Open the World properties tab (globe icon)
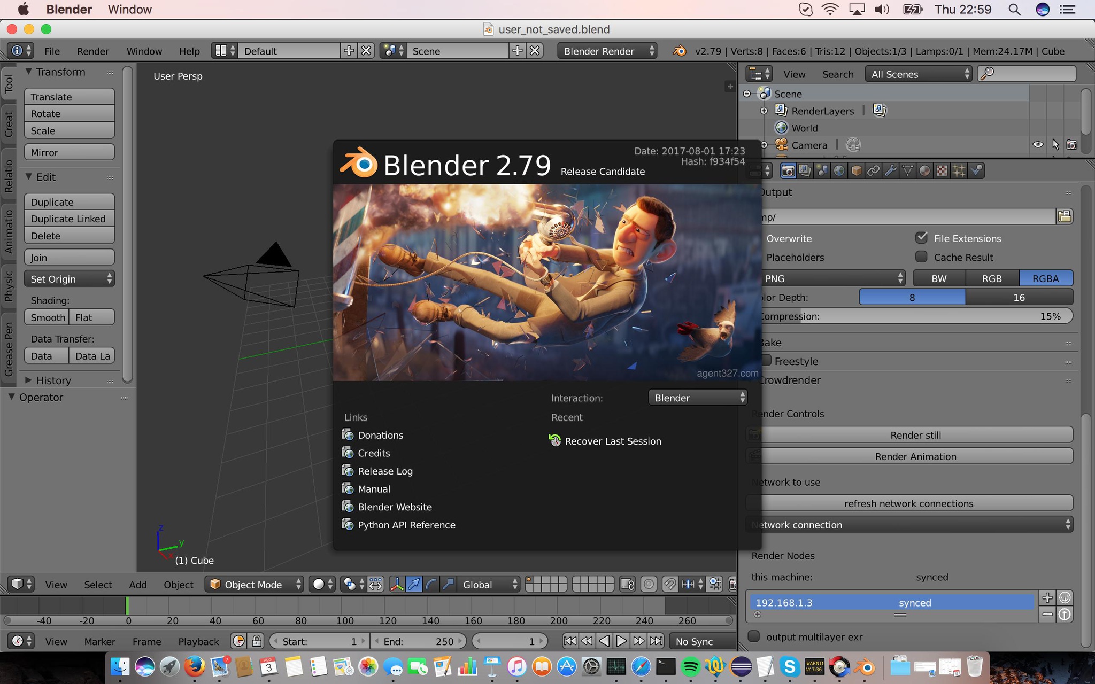This screenshot has width=1095, height=684. [839, 170]
